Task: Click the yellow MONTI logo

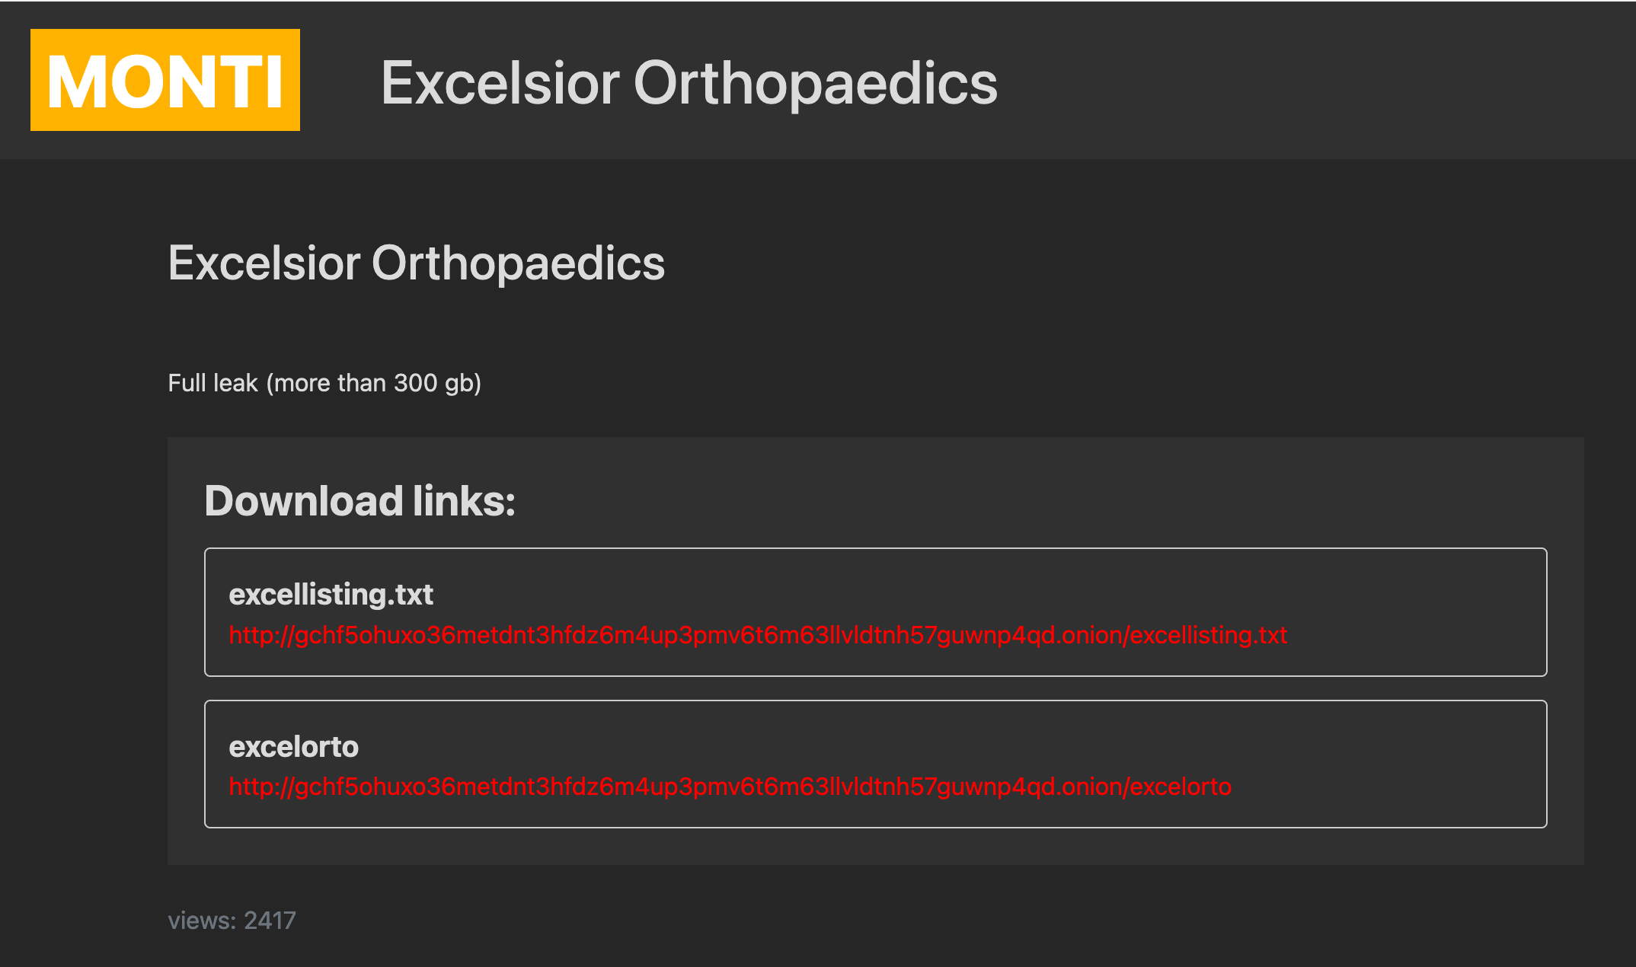Action: tap(165, 80)
